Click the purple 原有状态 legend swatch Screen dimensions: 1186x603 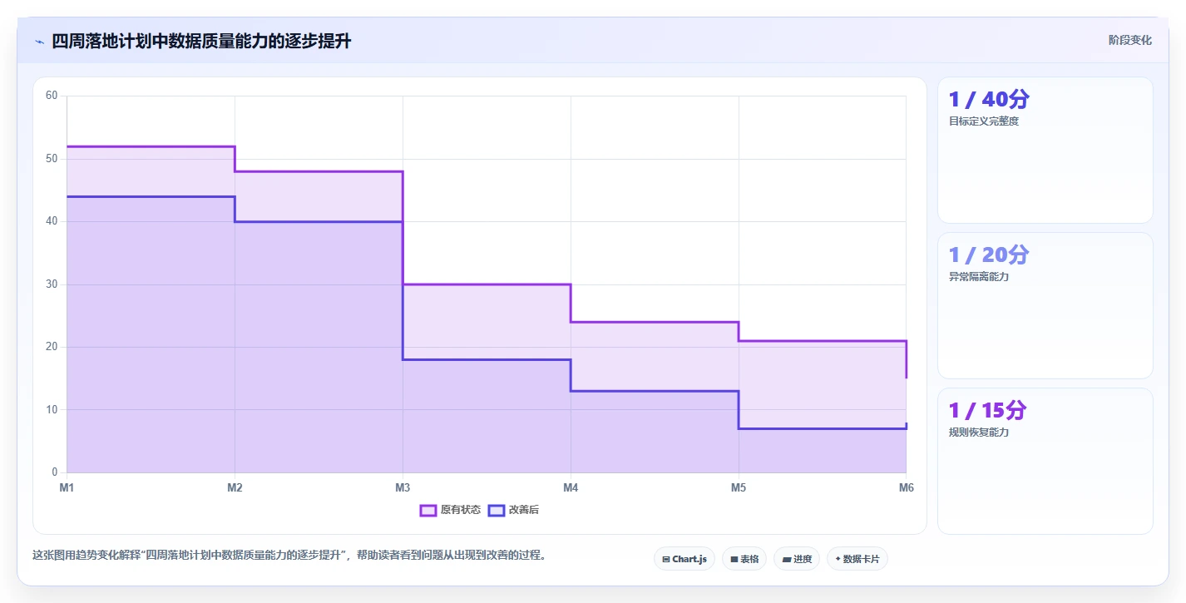pos(428,510)
